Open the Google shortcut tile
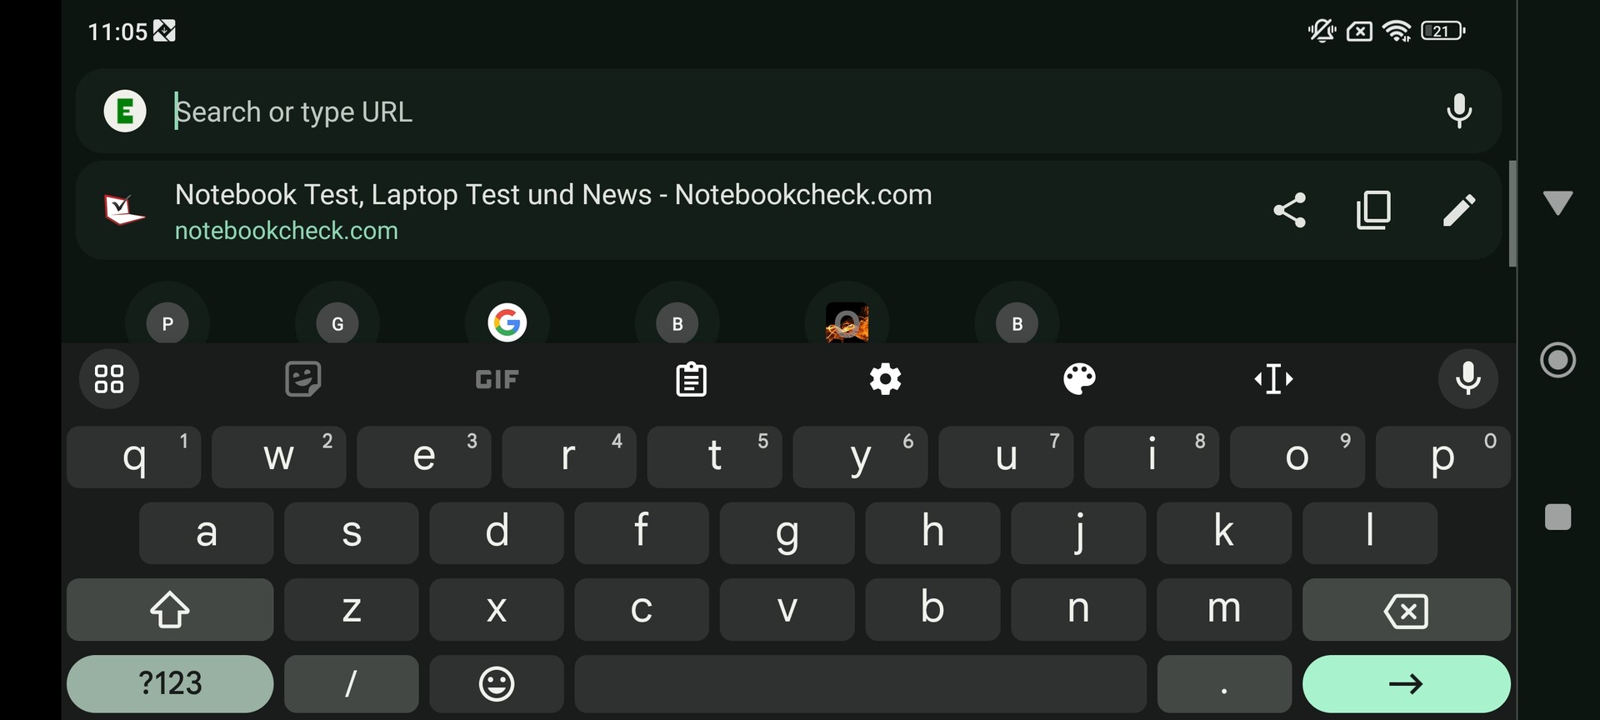 coord(507,323)
